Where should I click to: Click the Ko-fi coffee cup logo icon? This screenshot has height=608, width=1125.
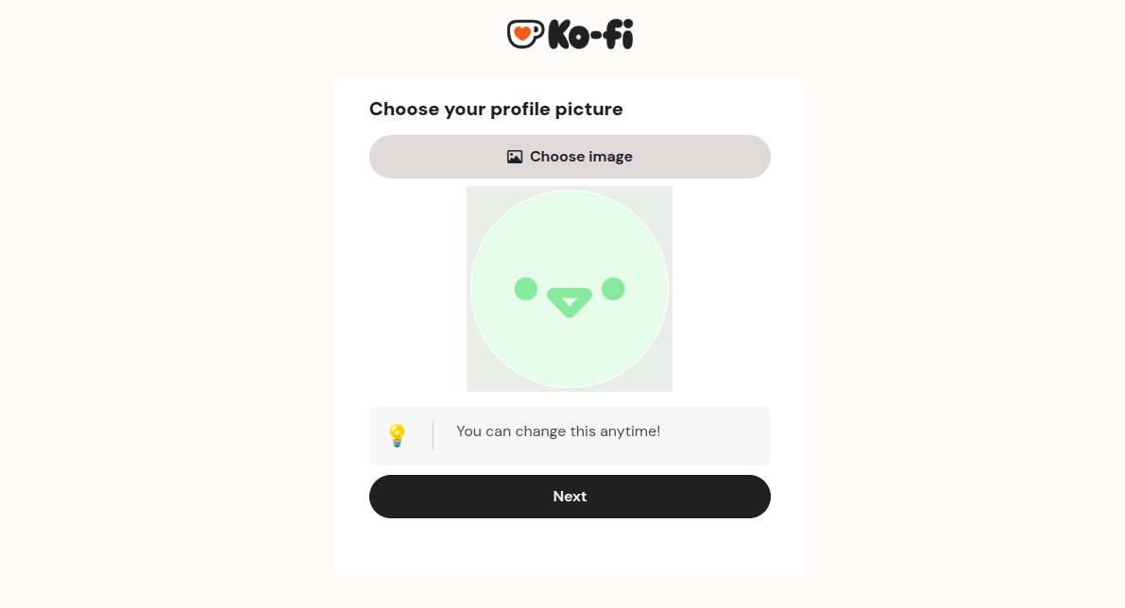pos(525,34)
